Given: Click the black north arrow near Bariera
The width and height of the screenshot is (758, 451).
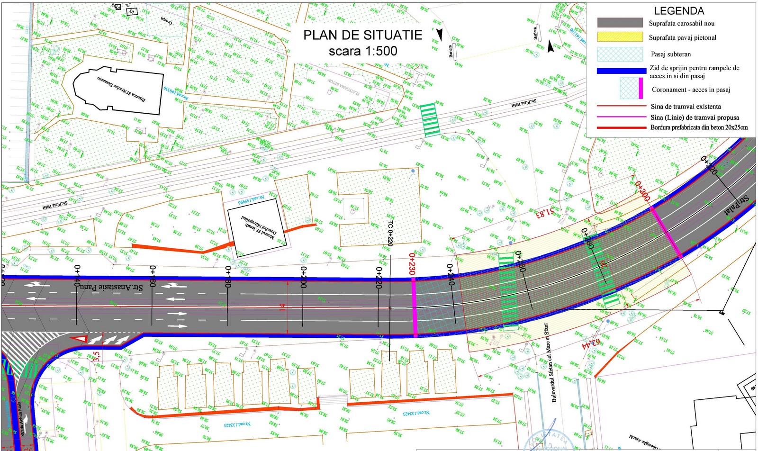Looking at the screenshot, I should (550, 46).
